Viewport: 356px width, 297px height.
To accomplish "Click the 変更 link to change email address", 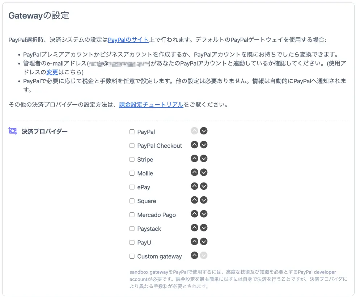I will tap(52, 72).
